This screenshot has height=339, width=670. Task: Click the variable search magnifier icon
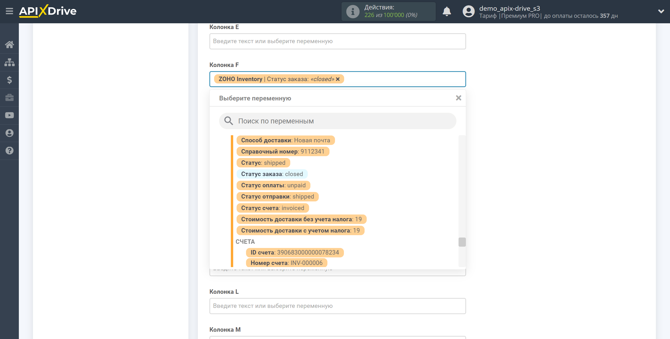228,121
